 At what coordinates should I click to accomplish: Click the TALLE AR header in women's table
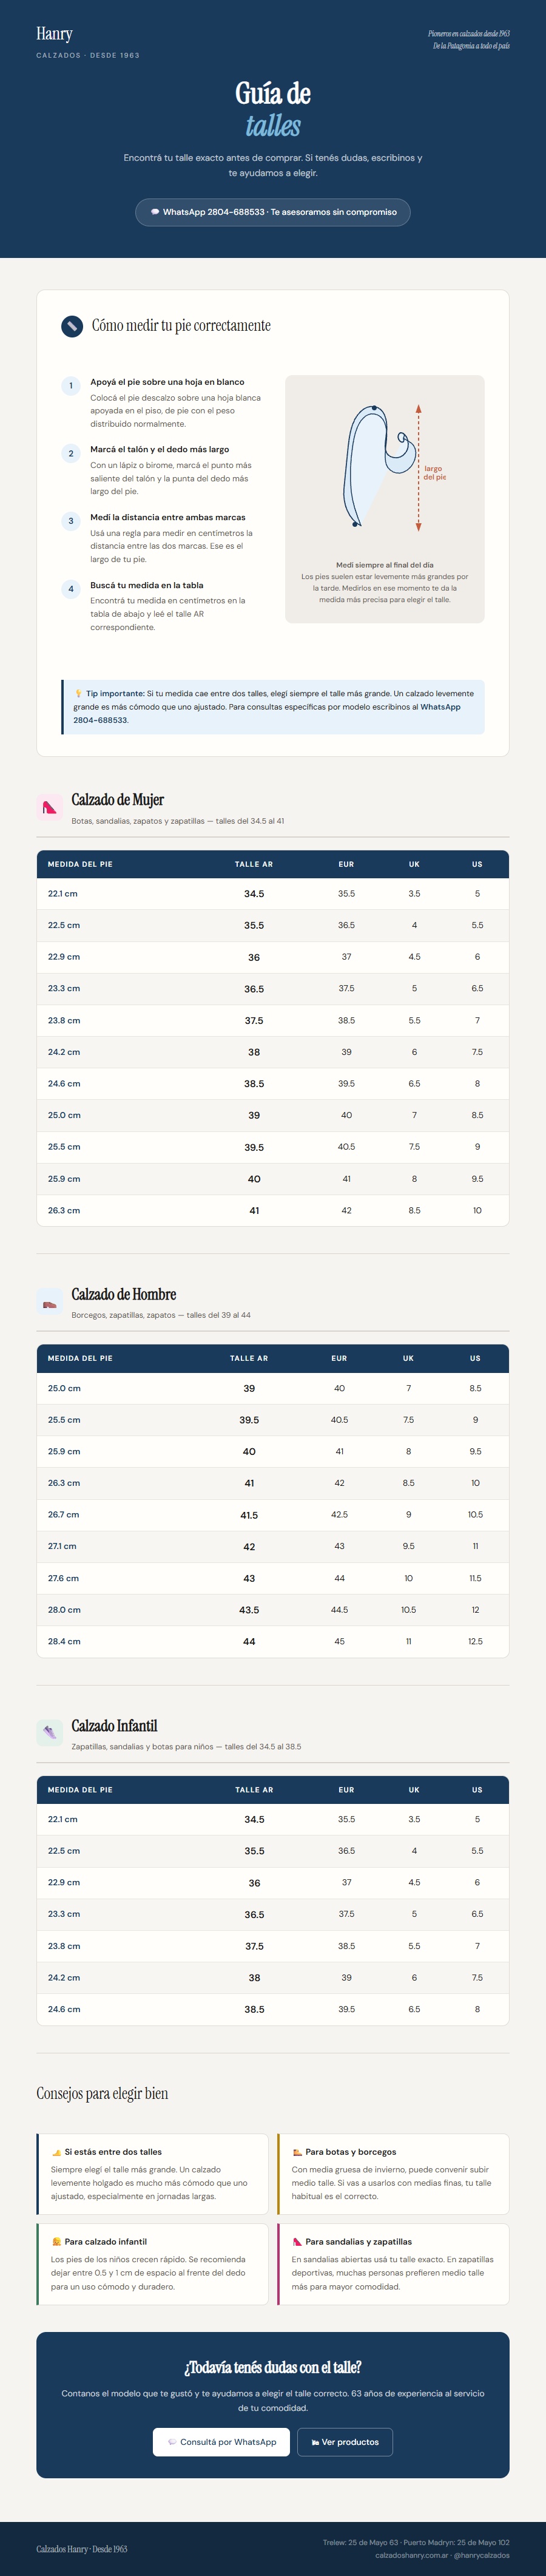pos(254,864)
